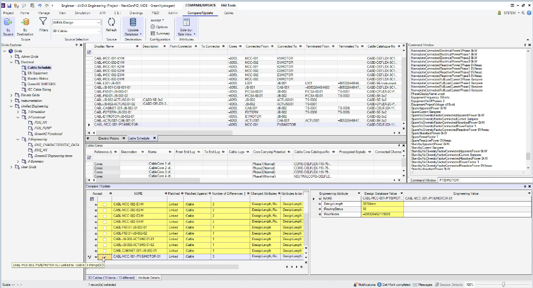Switch to the Electric Motors grid tab

pyautogui.click(x=109, y=138)
